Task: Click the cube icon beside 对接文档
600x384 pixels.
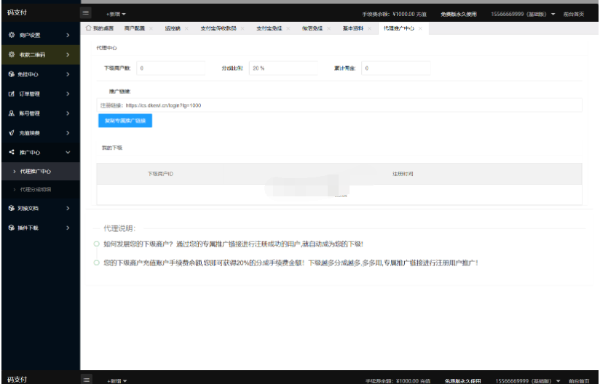Action: 12,208
